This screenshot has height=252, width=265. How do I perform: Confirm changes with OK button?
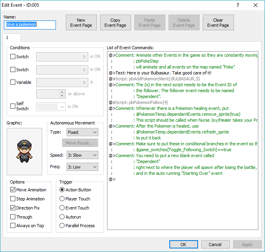click(183, 245)
